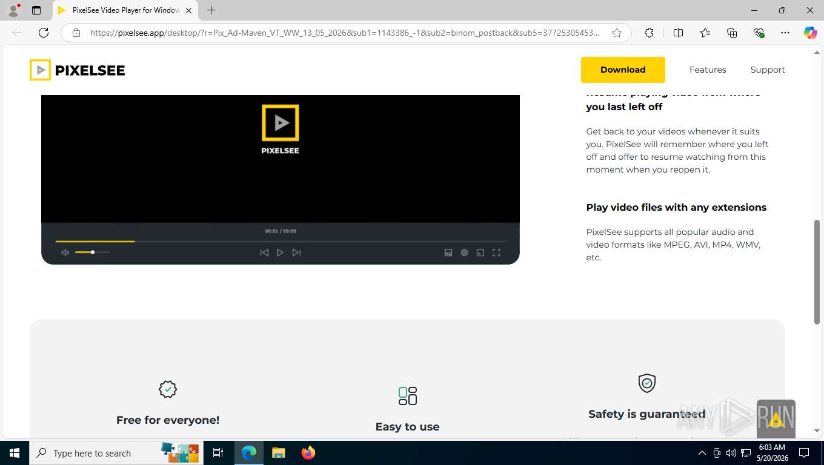Click the Free for everyone badge icon
Image resolution: width=824 pixels, height=465 pixels.
pos(168,389)
